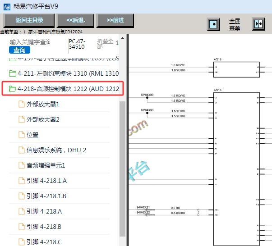Click the 0.5 BU wire label
The height and width of the screenshot is (246, 272).
175,208
